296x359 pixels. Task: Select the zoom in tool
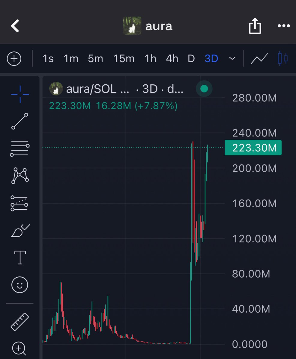tap(19, 348)
